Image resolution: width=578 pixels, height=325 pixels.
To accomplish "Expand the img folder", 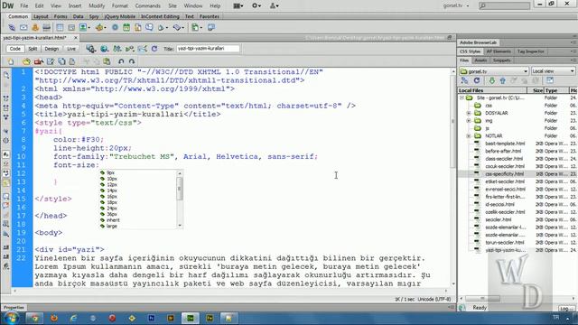I will pyautogui.click(x=469, y=121).
